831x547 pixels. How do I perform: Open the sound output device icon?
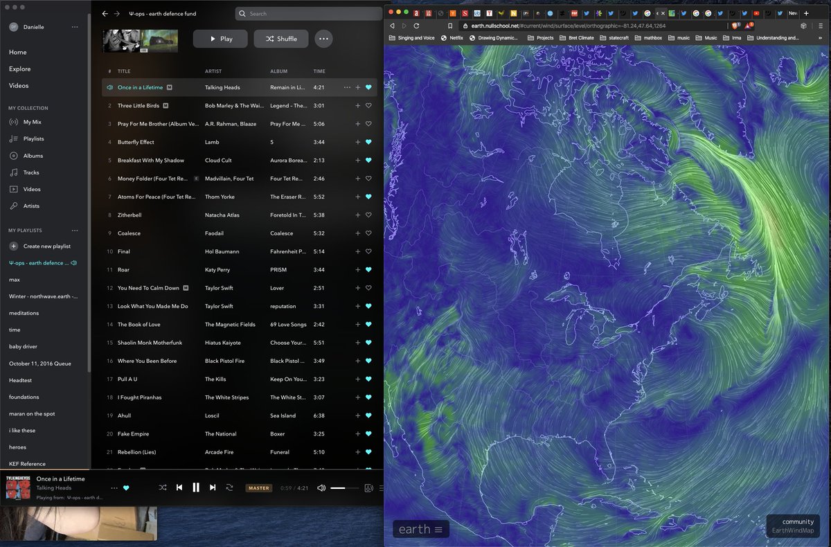coord(369,488)
